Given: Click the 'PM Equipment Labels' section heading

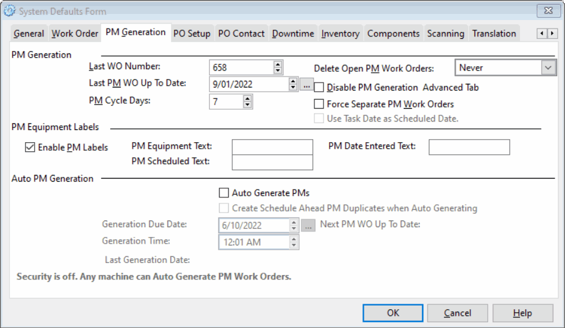Looking at the screenshot, I should tap(55, 127).
